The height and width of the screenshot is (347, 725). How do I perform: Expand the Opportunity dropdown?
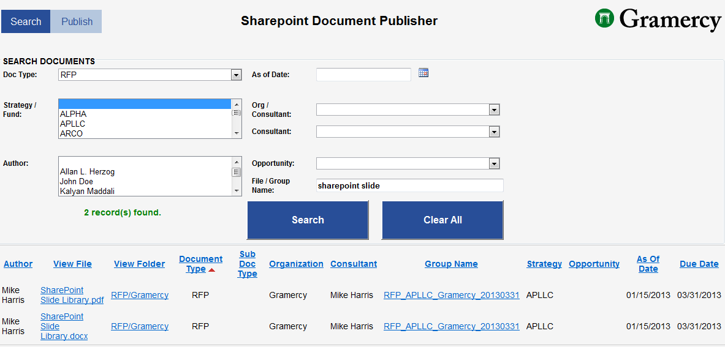click(408, 163)
